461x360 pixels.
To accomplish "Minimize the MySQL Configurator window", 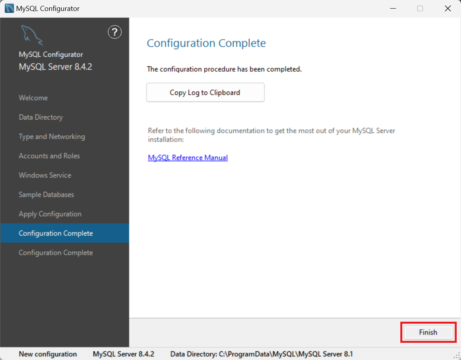I will 393,9.
